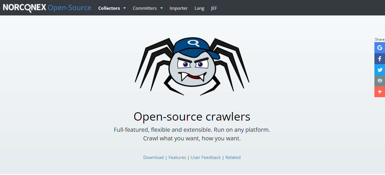385x175 pixels.
Task: Click the print icon in share bar
Action: [x=380, y=81]
